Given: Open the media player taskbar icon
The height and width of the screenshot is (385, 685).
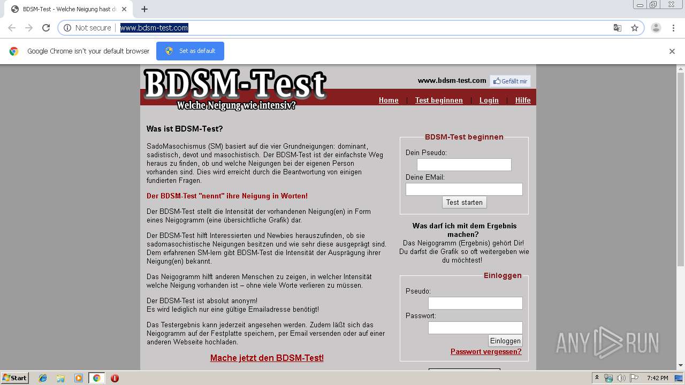Looking at the screenshot, I should [79, 378].
